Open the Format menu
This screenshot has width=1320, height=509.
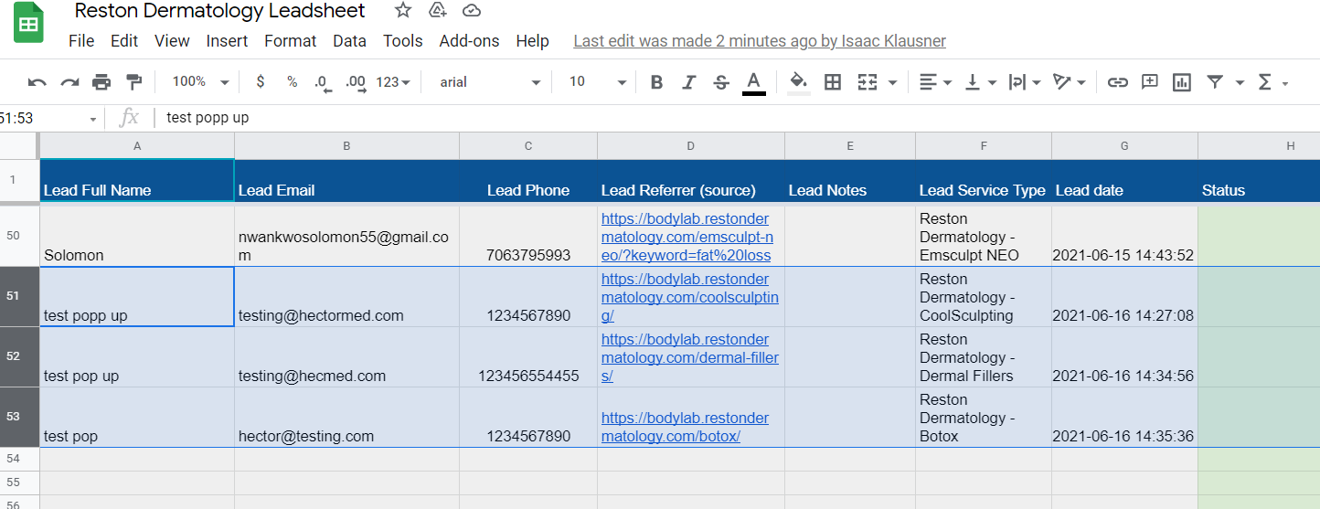290,41
